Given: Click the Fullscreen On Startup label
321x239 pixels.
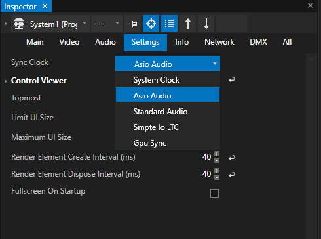Looking at the screenshot, I should [48, 191].
